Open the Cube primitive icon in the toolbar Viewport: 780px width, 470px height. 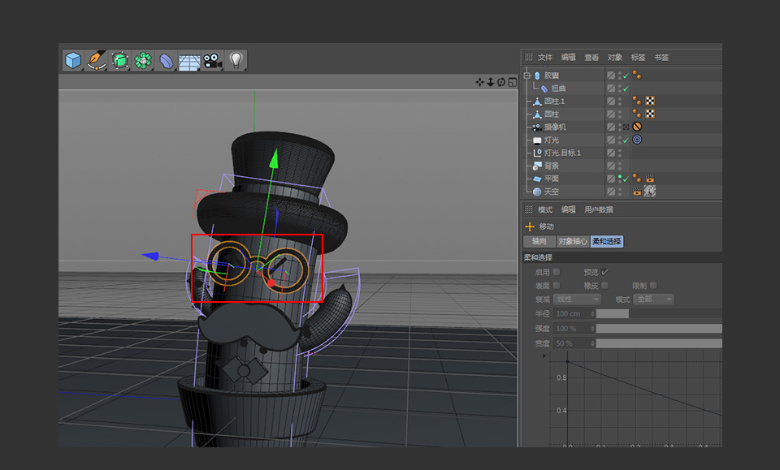pyautogui.click(x=73, y=59)
